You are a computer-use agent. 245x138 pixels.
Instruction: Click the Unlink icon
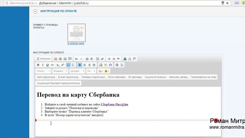click(130, 59)
